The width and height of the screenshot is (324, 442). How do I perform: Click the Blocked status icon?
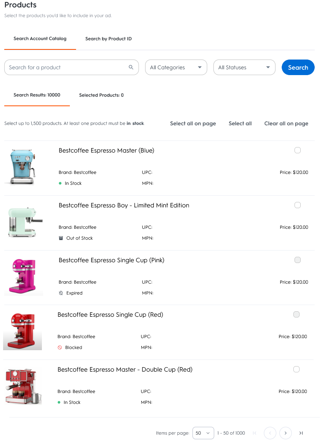point(60,347)
